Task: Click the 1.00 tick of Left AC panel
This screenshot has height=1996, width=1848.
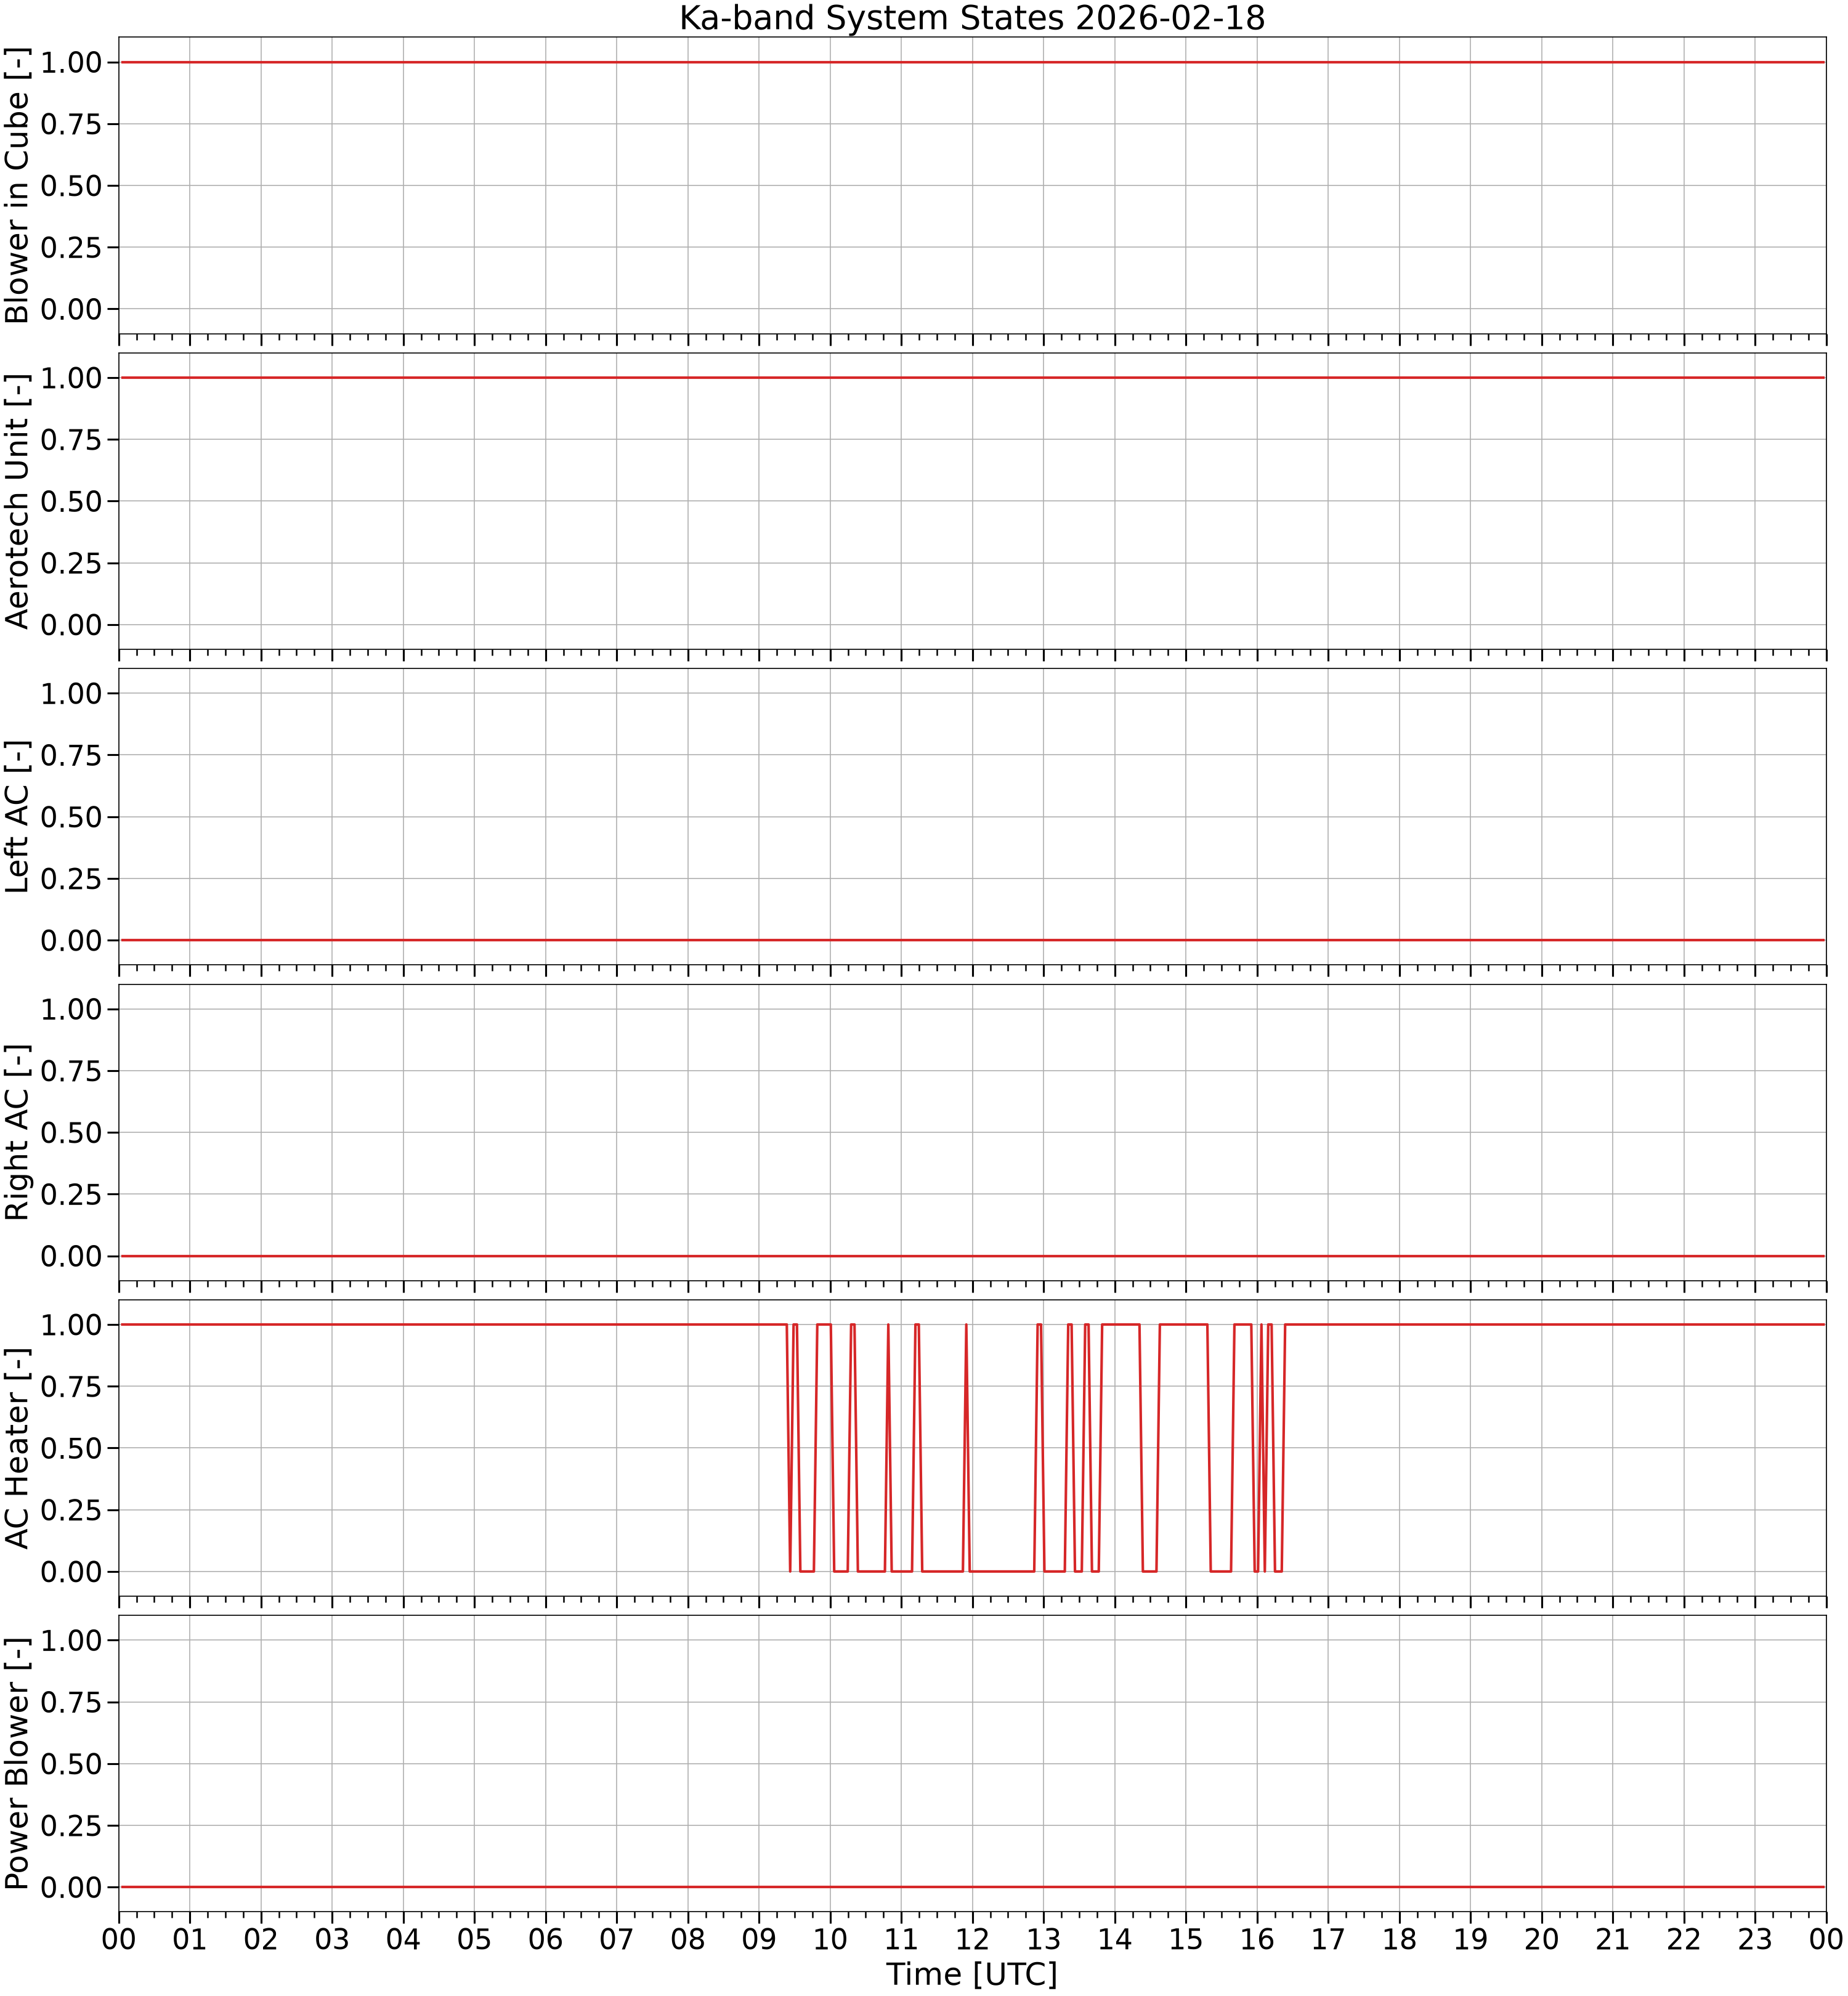Action: click(x=71, y=693)
